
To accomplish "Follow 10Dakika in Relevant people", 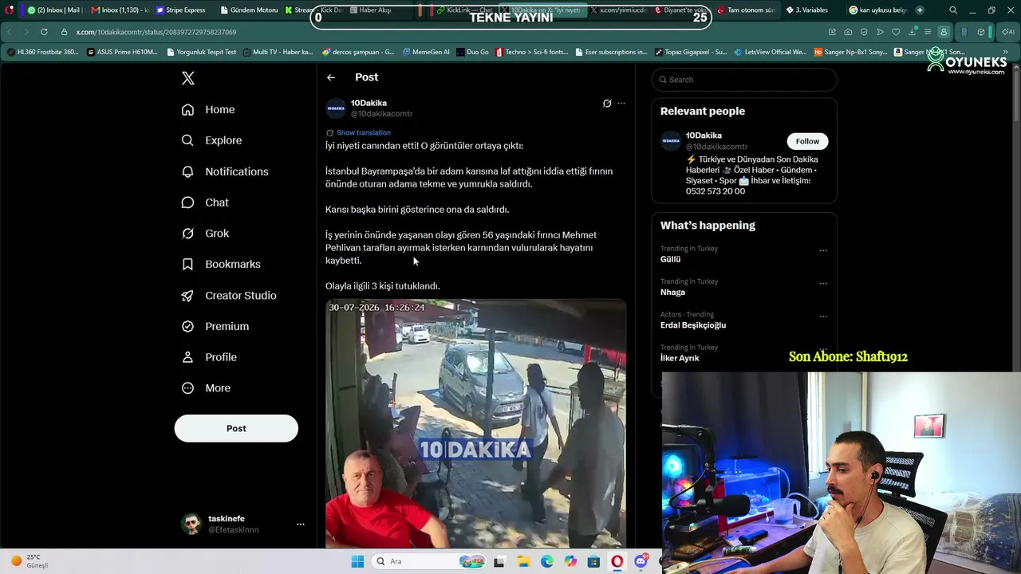I will [x=807, y=141].
